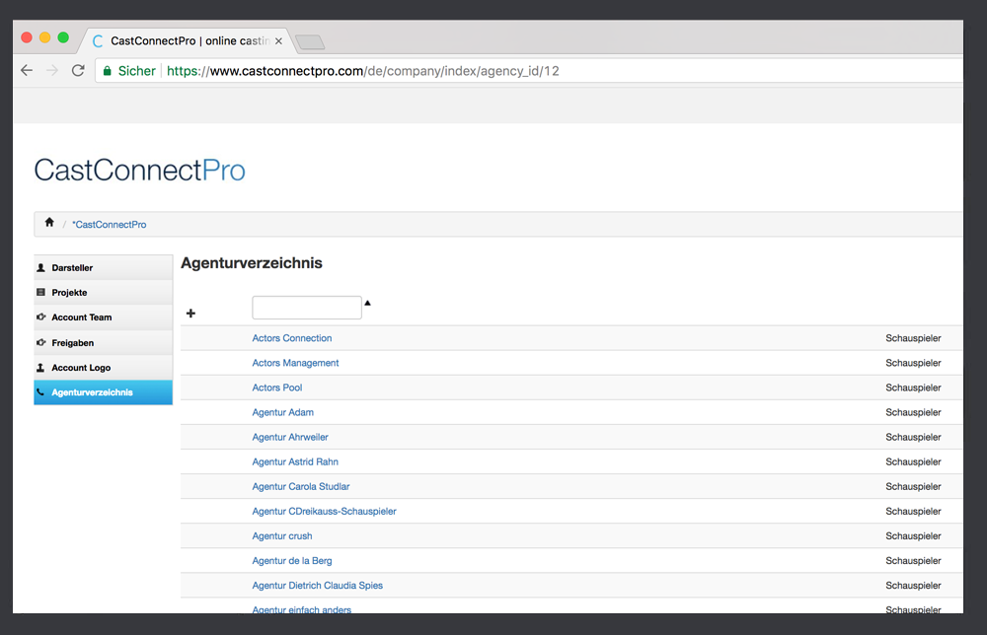987x635 pixels.
Task: Open a new browser tab
Action: [310, 42]
